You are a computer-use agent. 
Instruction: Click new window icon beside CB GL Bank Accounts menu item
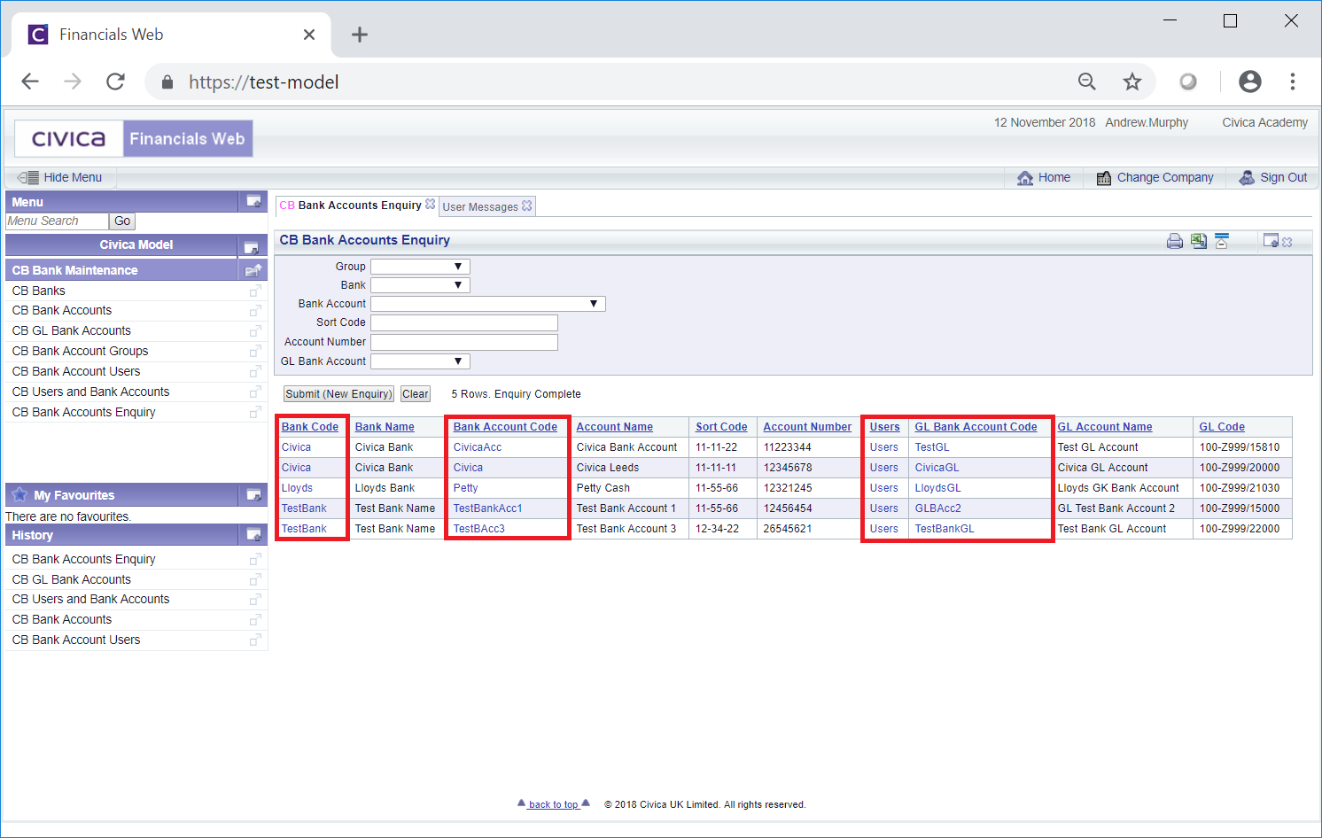(255, 330)
